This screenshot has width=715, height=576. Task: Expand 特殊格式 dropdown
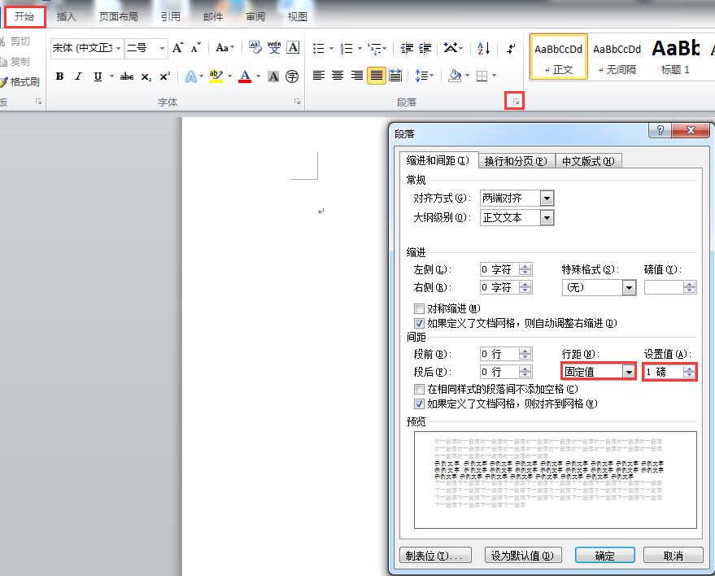tap(630, 288)
